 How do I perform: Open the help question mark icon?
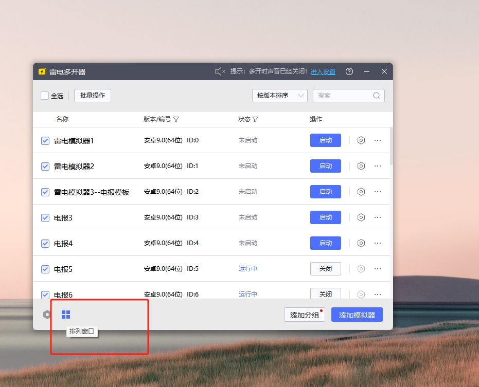[349, 72]
